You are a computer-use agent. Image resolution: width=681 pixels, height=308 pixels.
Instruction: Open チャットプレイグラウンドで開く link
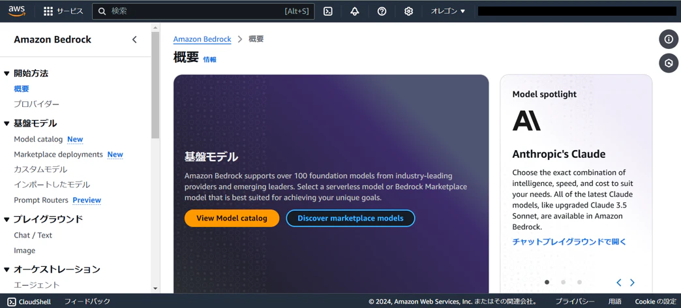[x=569, y=242]
